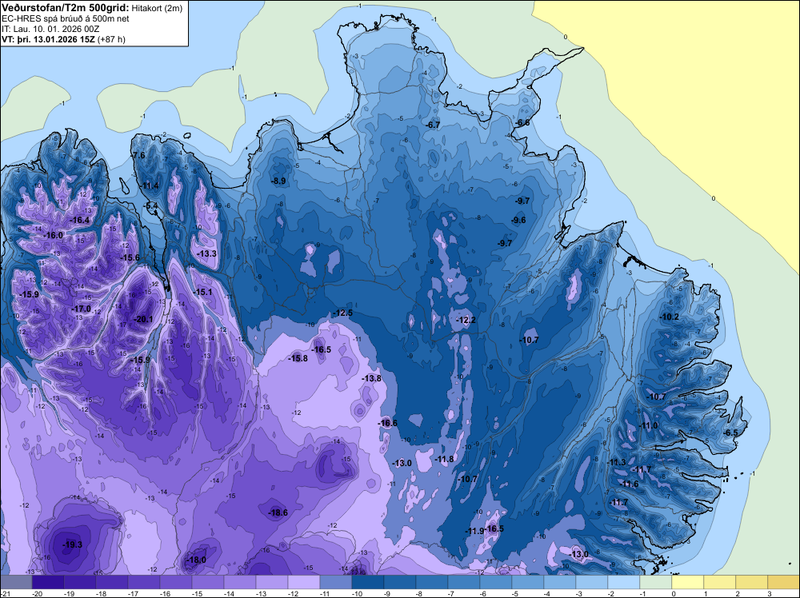Click the "EC-HRES spá brúuð á 500m net" line
Viewport: 800px width, 598px height.
pos(66,19)
